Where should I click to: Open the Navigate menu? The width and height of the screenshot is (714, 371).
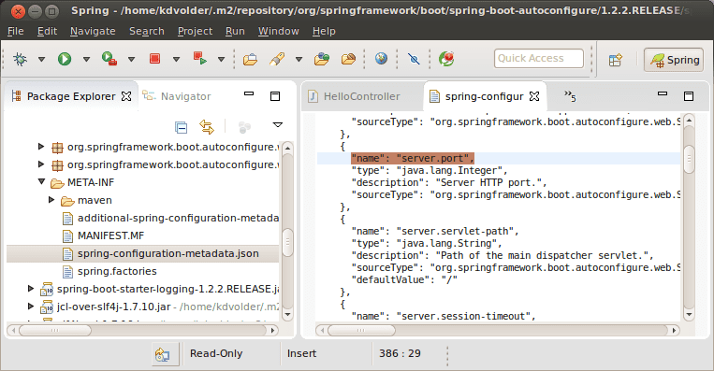[x=93, y=31]
